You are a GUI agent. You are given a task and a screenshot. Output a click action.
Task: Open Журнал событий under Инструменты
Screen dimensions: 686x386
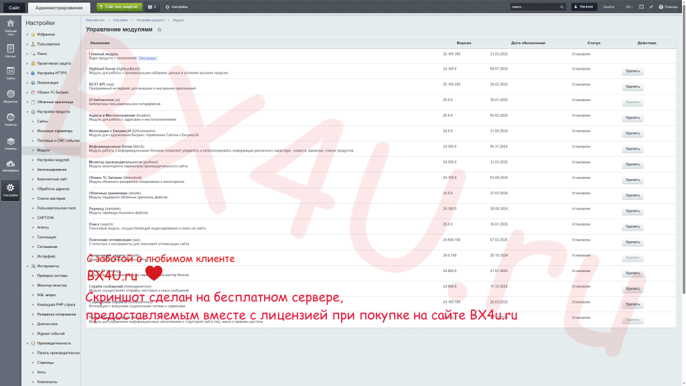pos(51,334)
